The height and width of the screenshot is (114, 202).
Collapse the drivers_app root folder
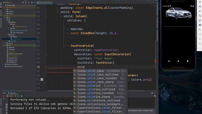coord(3,5)
